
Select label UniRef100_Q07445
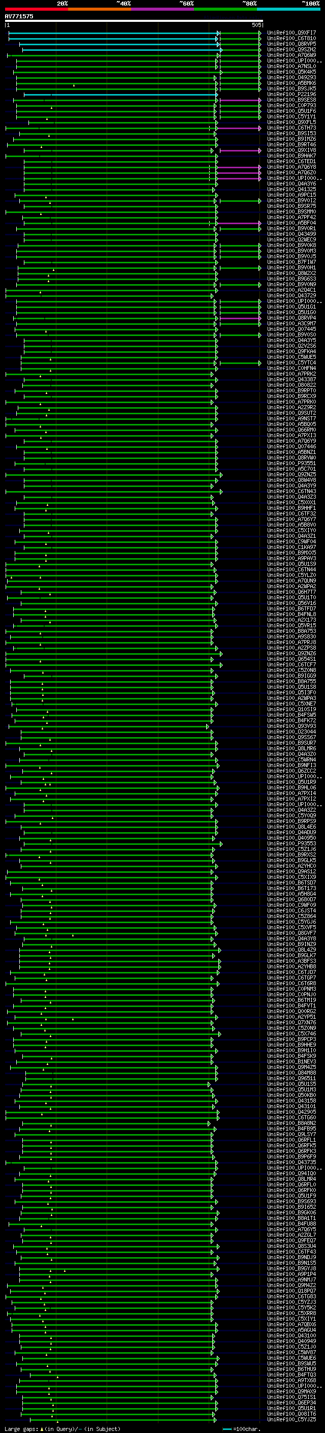point(291,329)
